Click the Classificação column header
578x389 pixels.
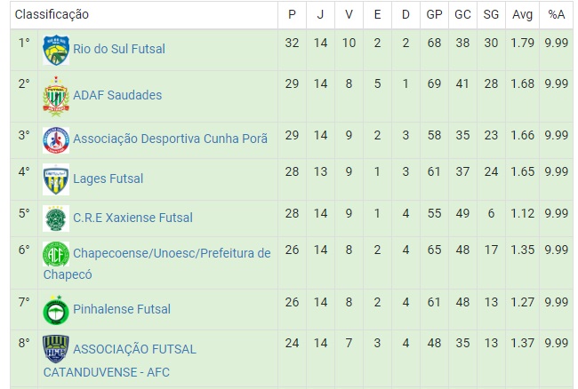[x=52, y=14]
